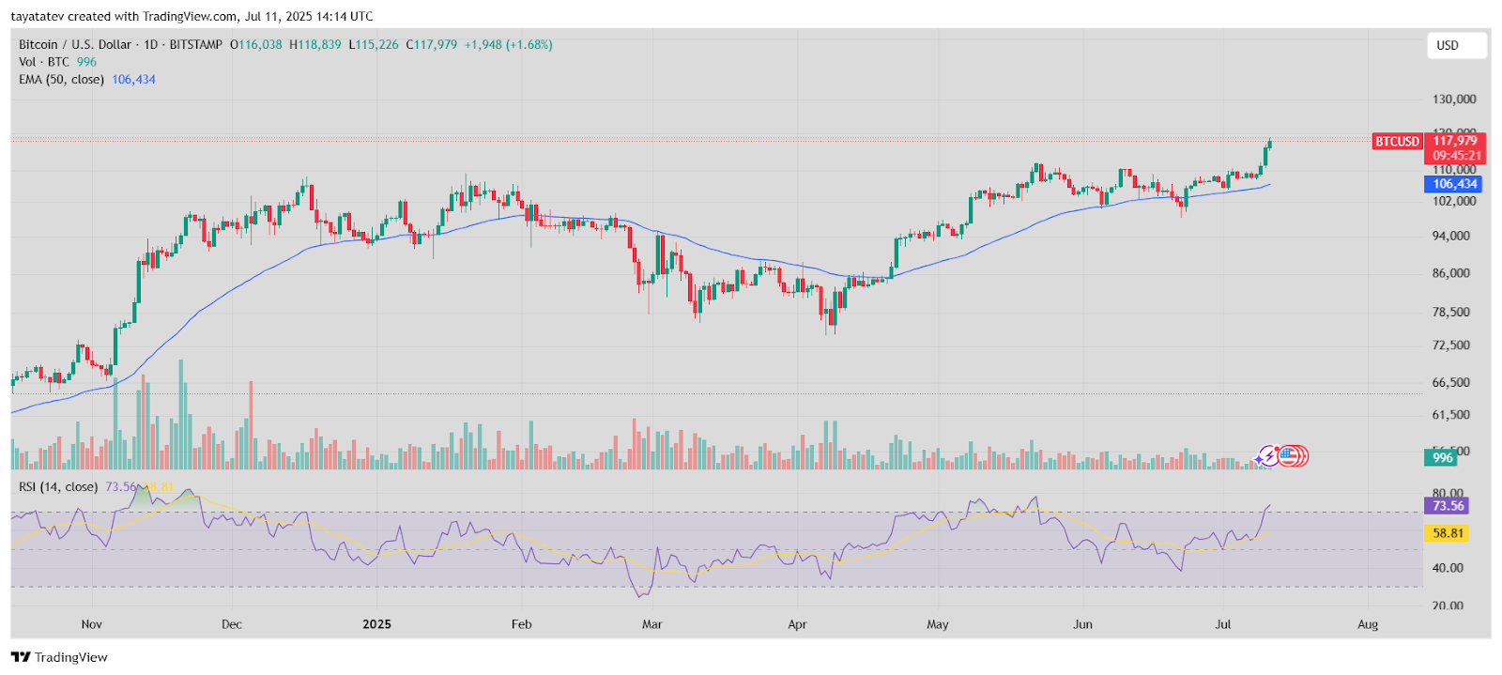This screenshot has width=1502, height=675.
Task: Select the RSI (14, close) indicator legend
Action: click(x=58, y=486)
